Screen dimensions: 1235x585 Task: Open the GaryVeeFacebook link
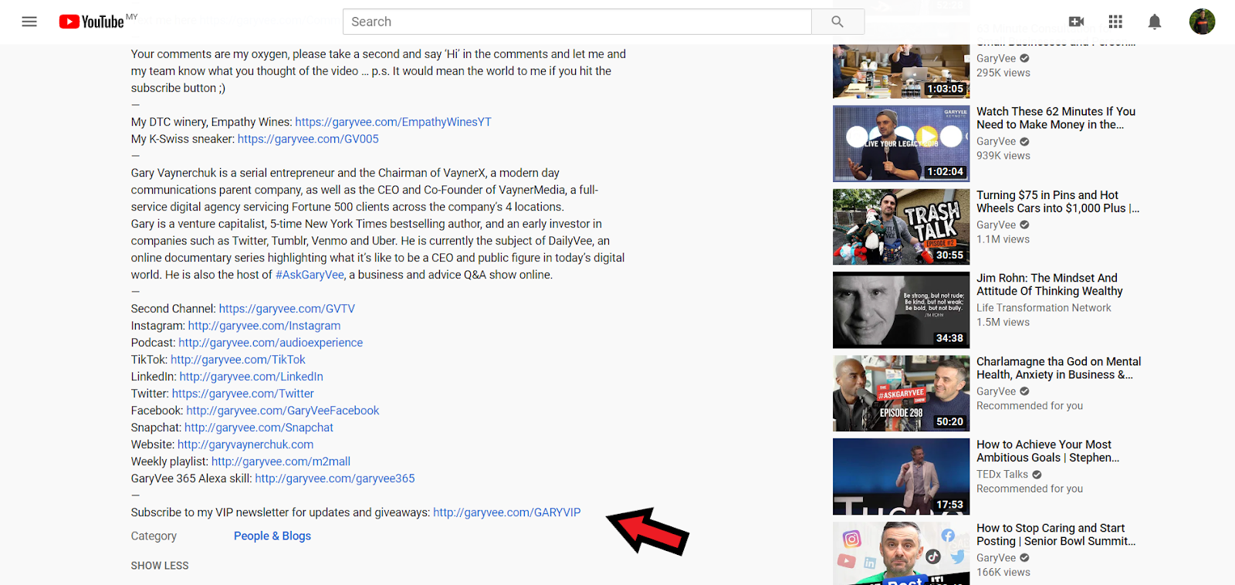tap(283, 411)
